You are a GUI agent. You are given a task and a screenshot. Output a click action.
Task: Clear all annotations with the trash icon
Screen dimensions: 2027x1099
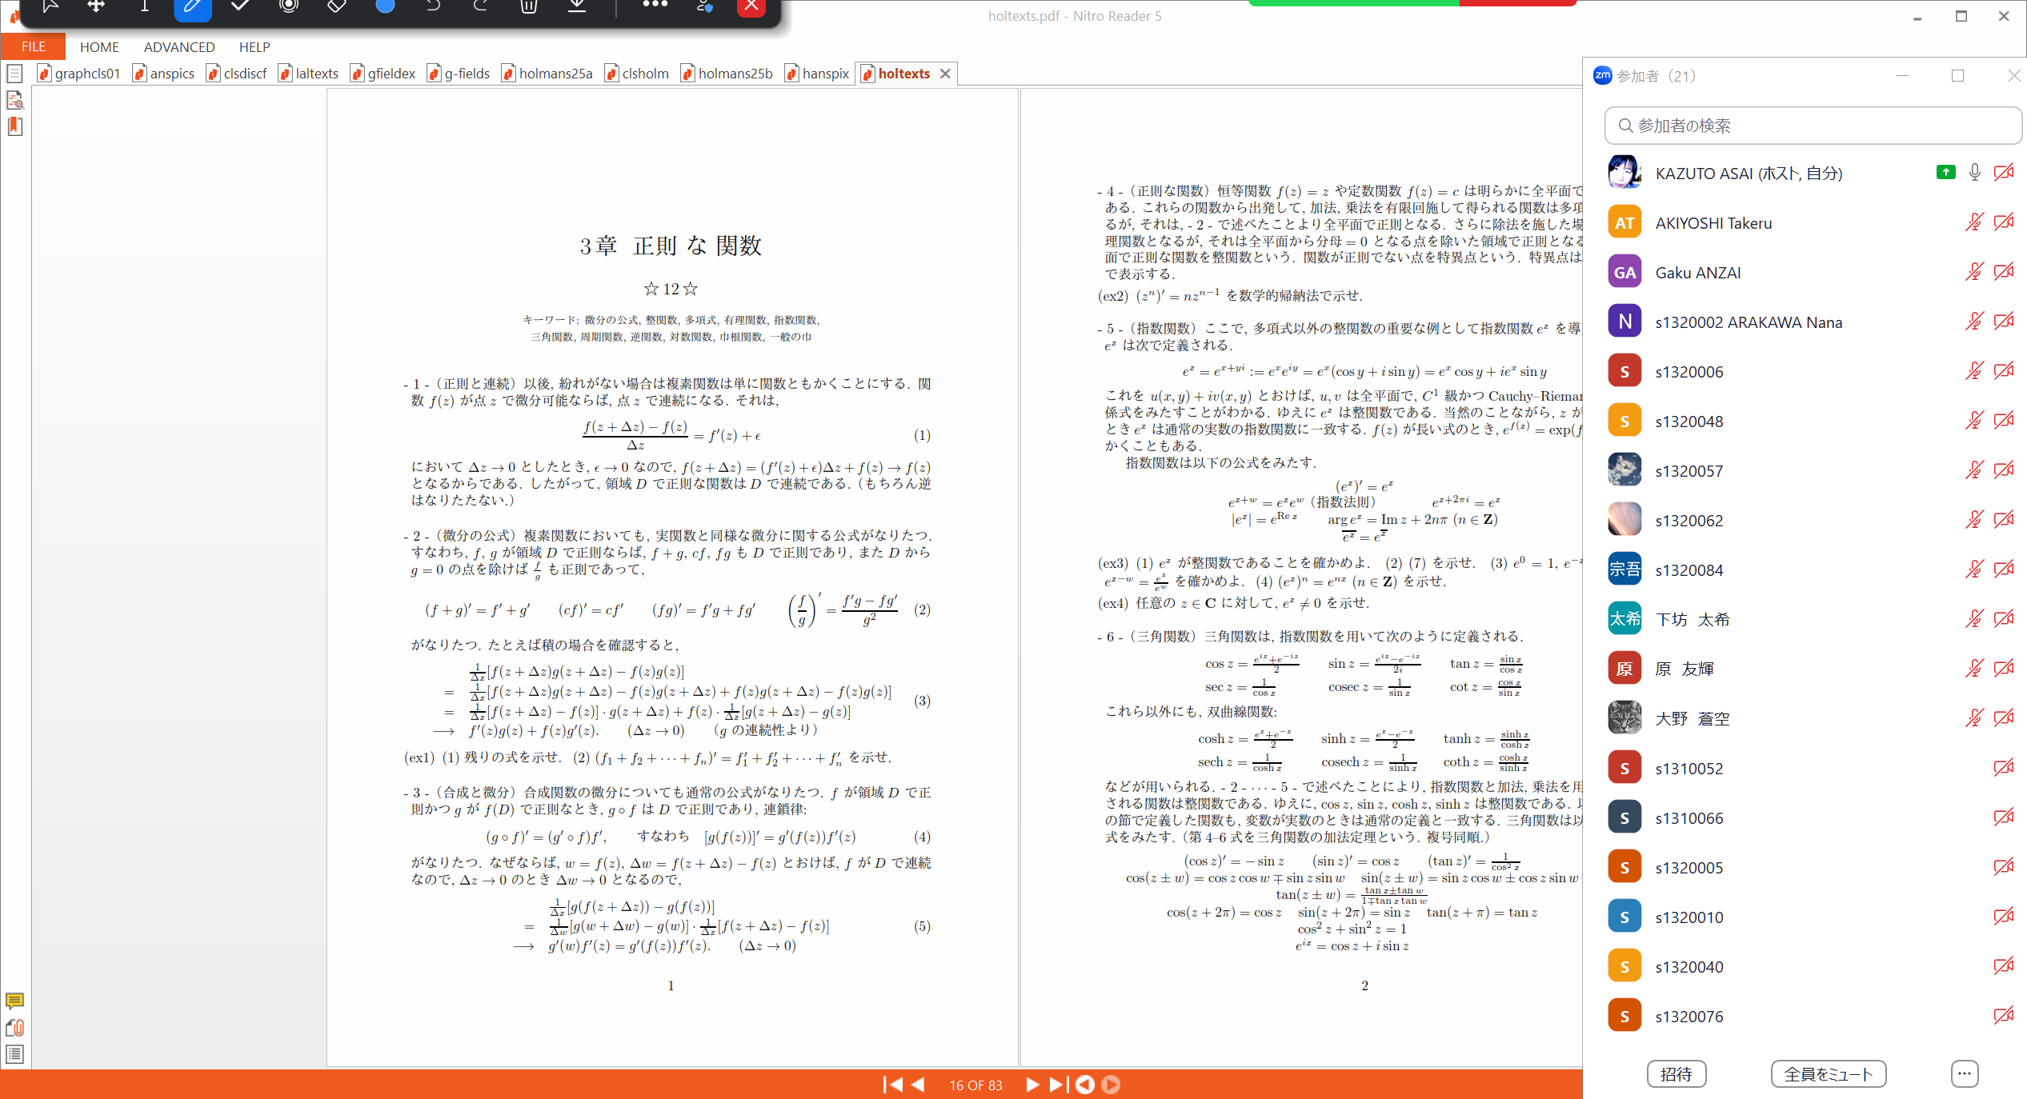click(x=528, y=6)
